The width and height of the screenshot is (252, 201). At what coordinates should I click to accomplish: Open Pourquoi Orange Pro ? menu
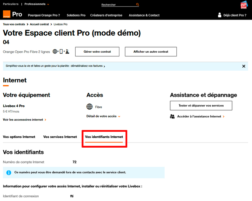pos(44,15)
